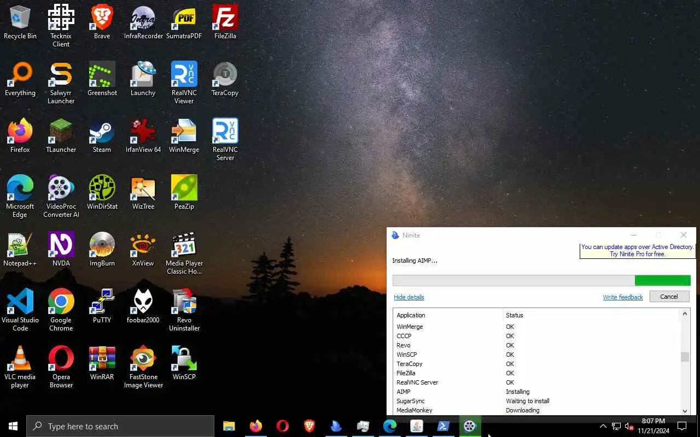This screenshot has height=437, width=700.
Task: Open the Recycle Bin desktop icon
Action: [x=20, y=23]
